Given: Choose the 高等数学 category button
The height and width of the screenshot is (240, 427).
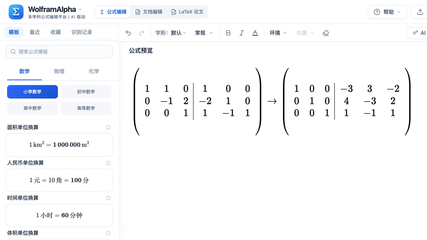Looking at the screenshot, I should pos(86,108).
